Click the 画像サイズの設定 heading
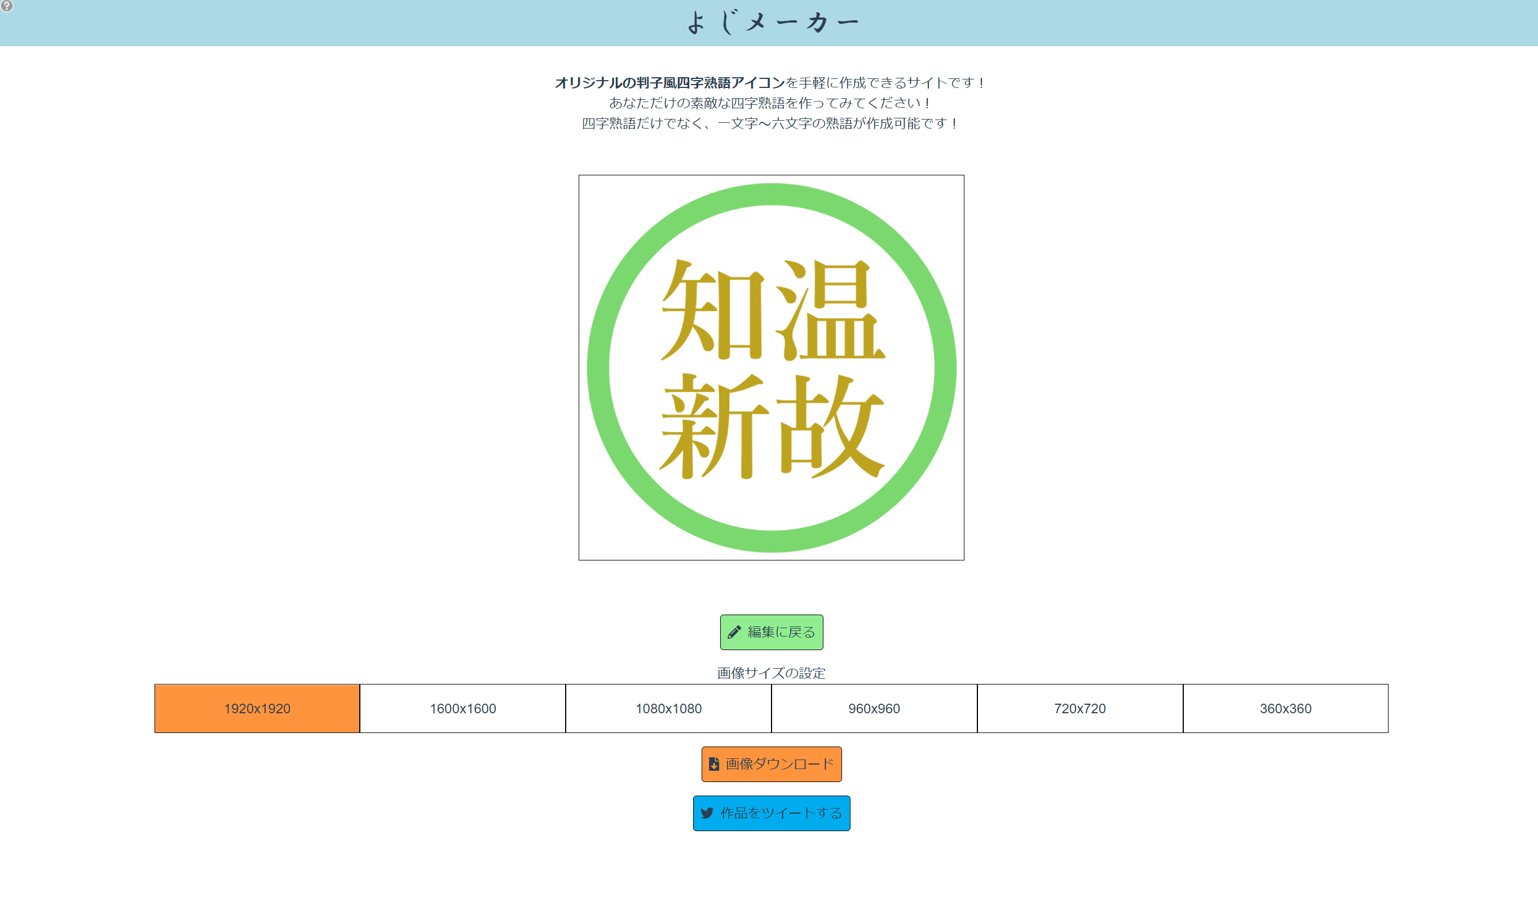1538x914 pixels. point(770,673)
